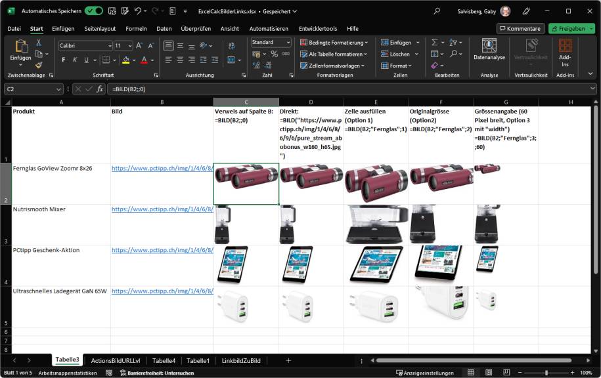This screenshot has height=378, width=601.
Task: Open the Standard number format dropdown
Action: 288,42
